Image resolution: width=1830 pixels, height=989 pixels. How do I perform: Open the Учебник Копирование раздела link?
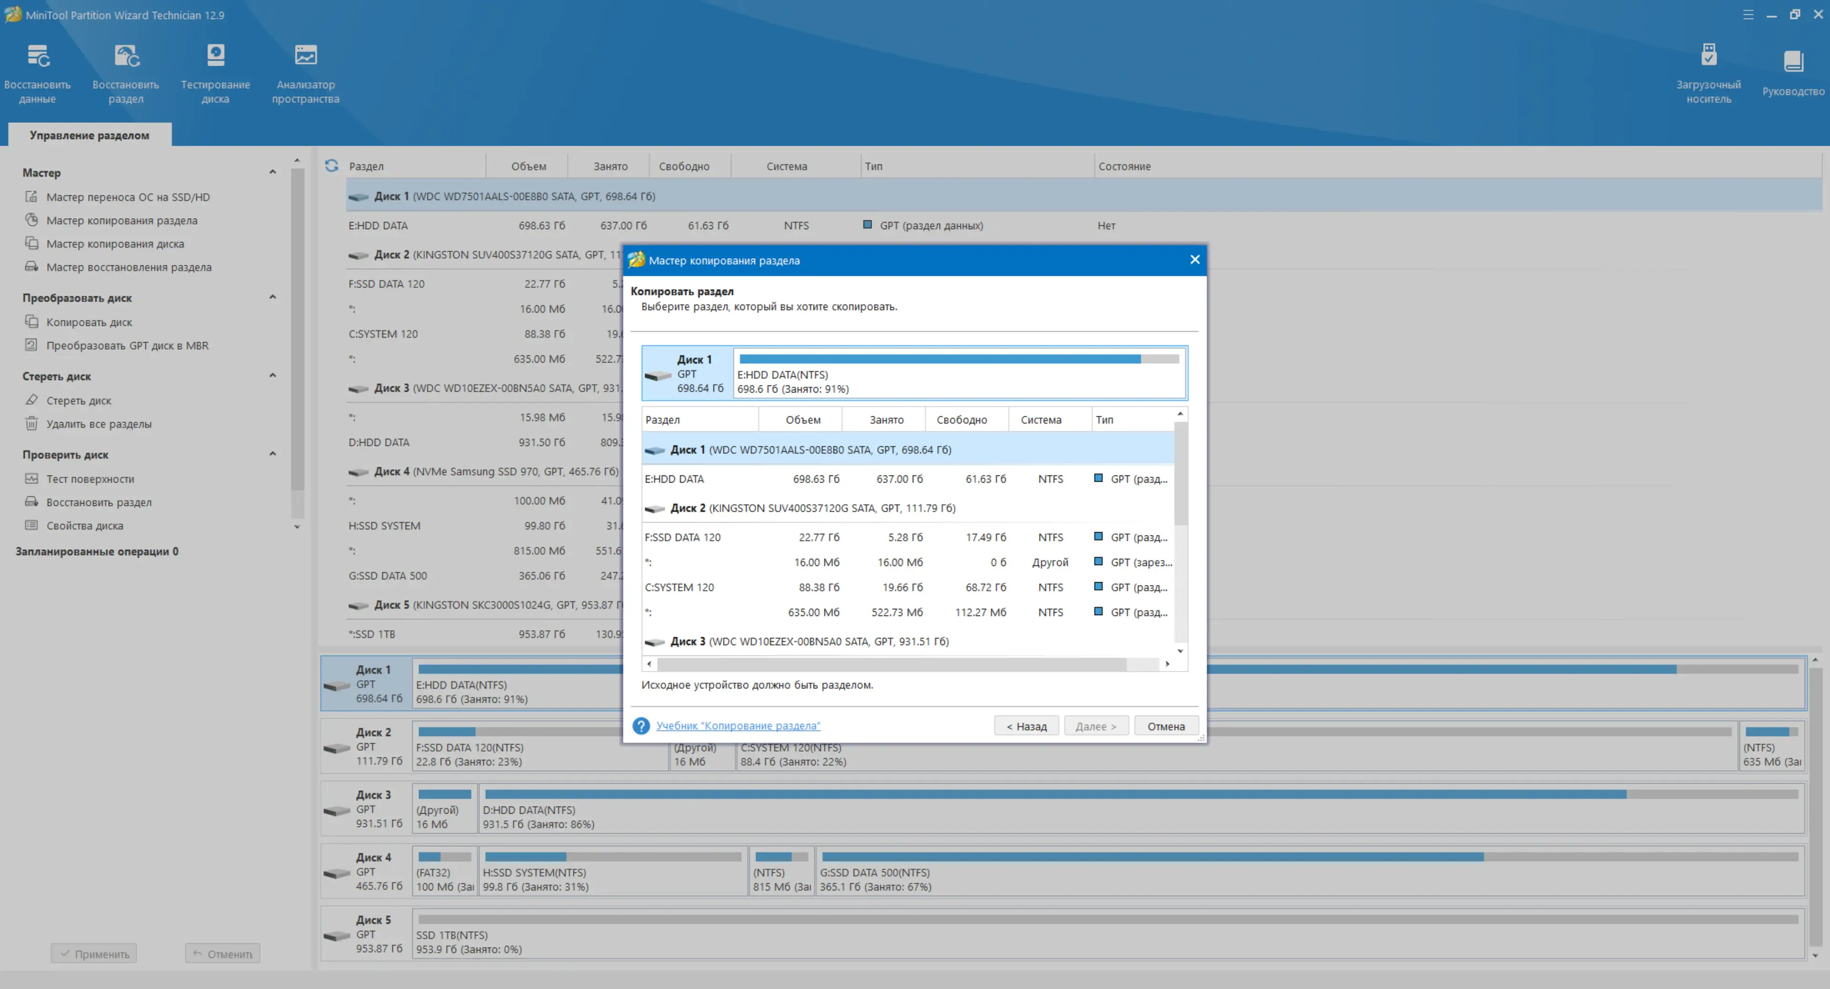point(737,726)
